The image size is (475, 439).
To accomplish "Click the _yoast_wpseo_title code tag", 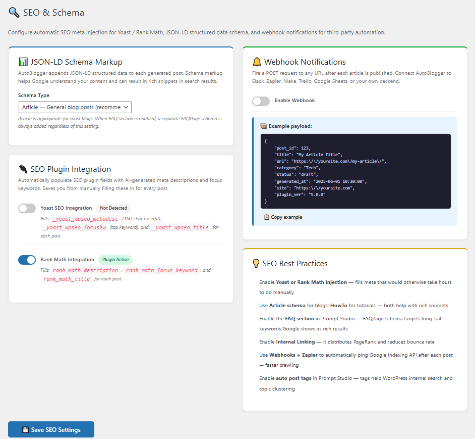I will point(181,227).
